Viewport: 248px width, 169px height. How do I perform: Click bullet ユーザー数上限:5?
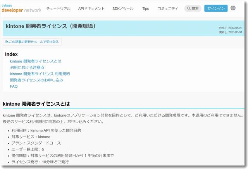click(x=28, y=149)
